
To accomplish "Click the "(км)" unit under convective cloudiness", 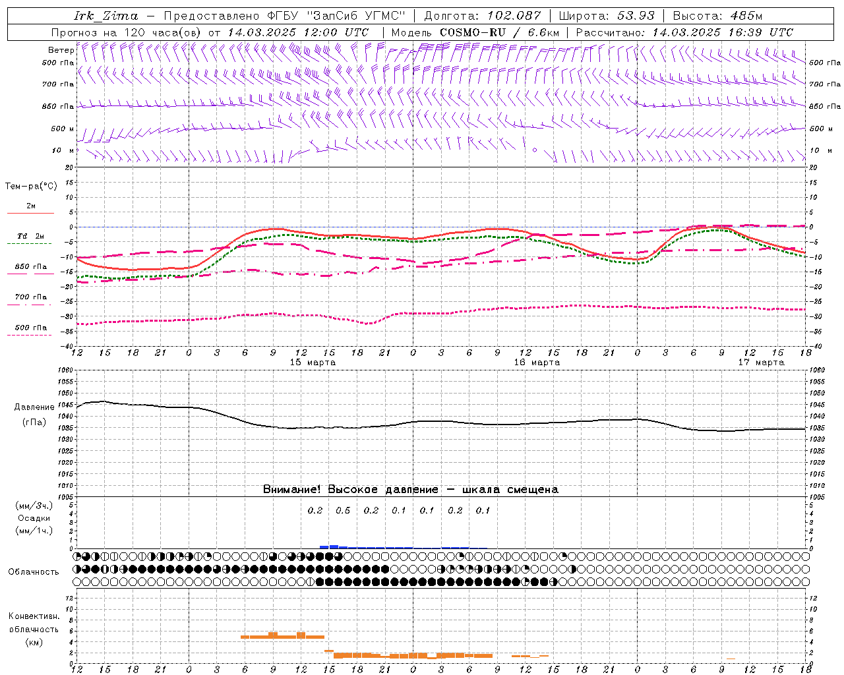I will [34, 641].
